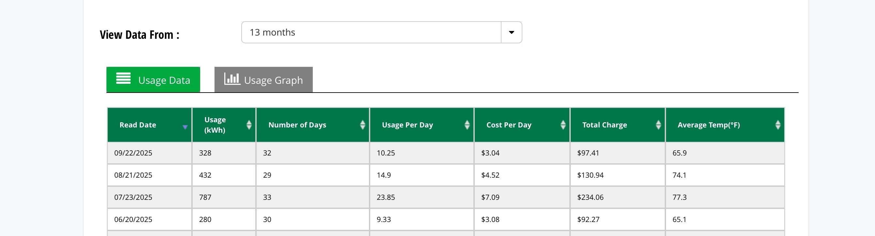Sort by Total Charge arrows
The width and height of the screenshot is (875, 236).
click(x=658, y=125)
